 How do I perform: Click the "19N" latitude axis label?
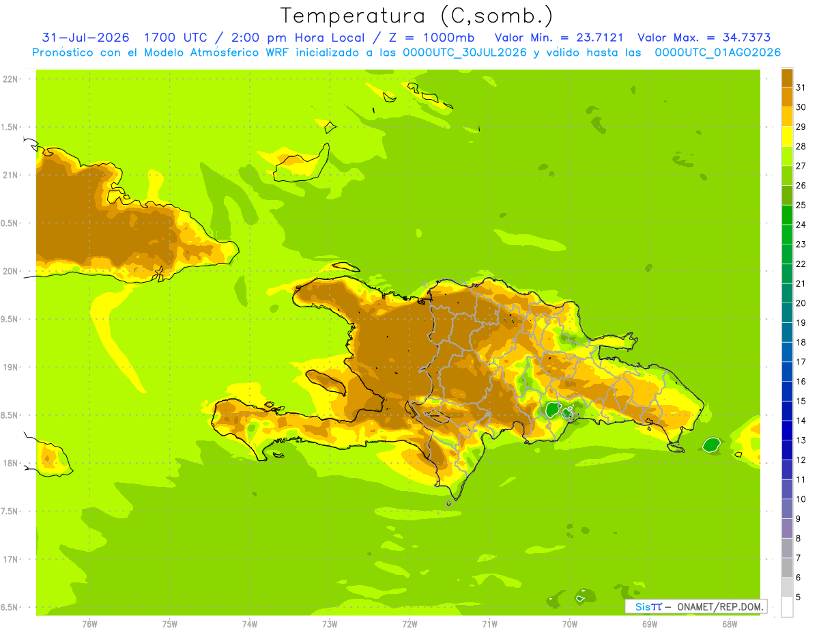(11, 367)
